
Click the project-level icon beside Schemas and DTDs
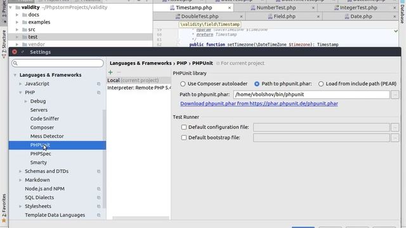pos(99,172)
